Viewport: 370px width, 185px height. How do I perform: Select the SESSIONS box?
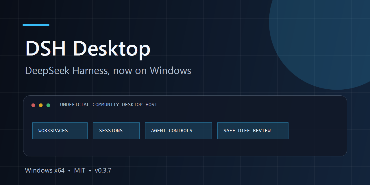(116, 131)
